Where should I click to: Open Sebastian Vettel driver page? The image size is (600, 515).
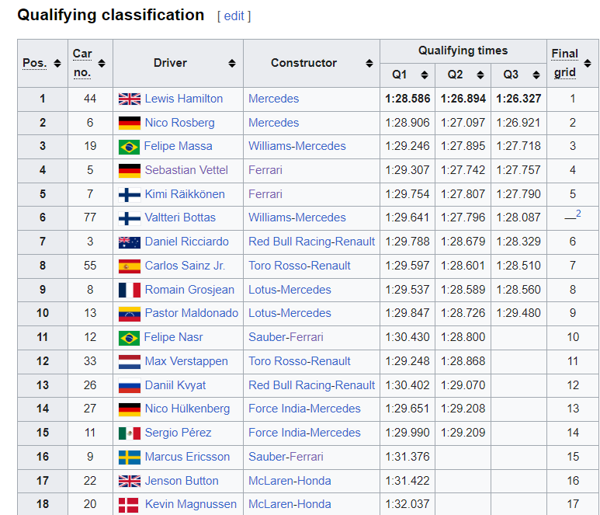pyautogui.click(x=186, y=170)
